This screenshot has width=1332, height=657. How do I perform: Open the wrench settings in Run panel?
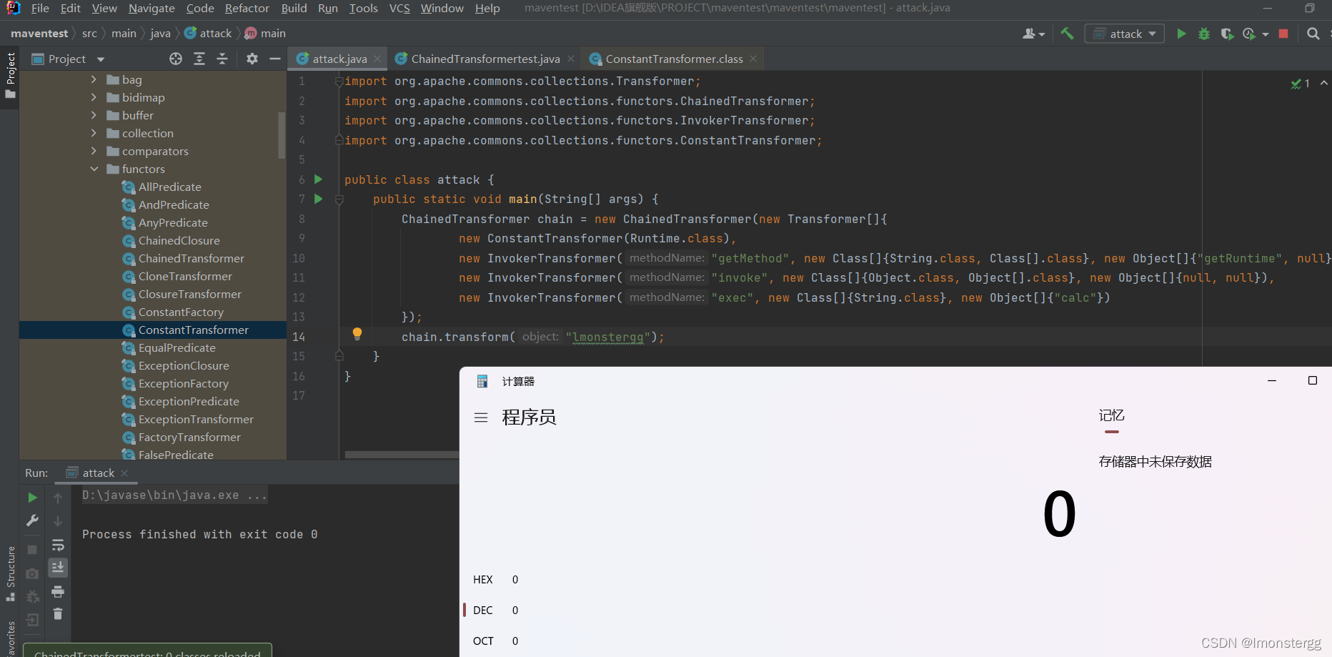click(x=32, y=521)
